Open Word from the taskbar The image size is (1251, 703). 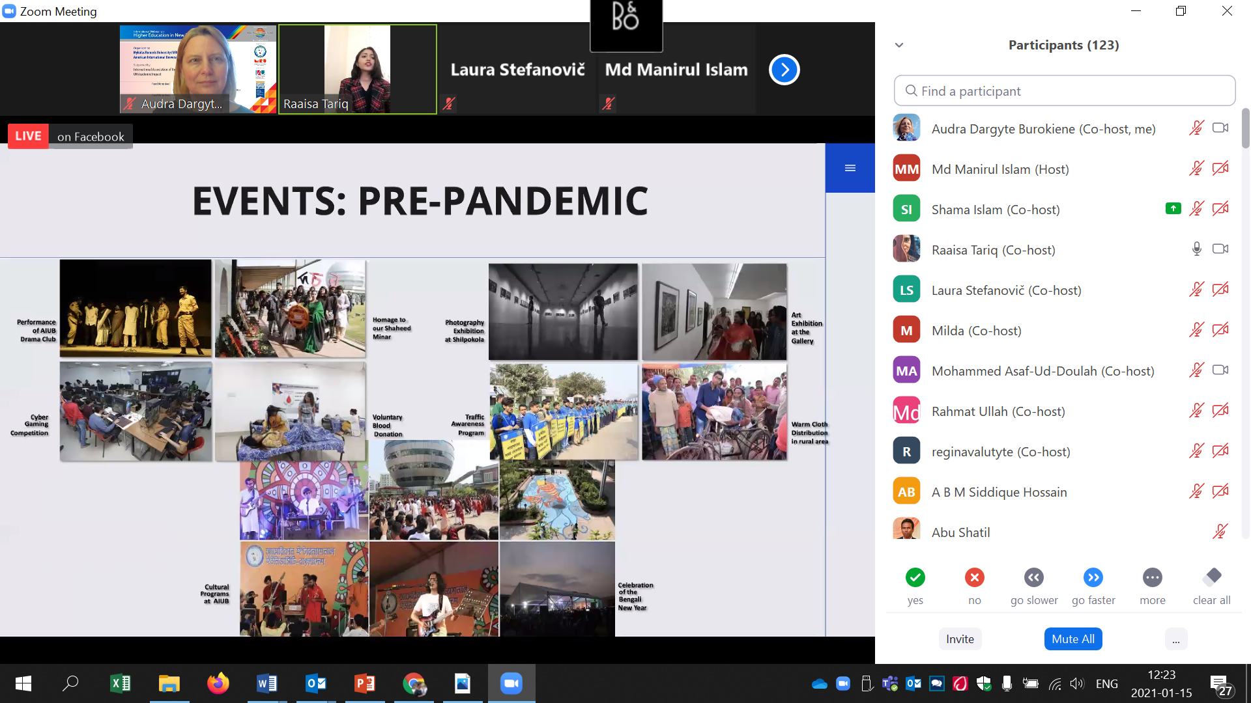coord(267,683)
